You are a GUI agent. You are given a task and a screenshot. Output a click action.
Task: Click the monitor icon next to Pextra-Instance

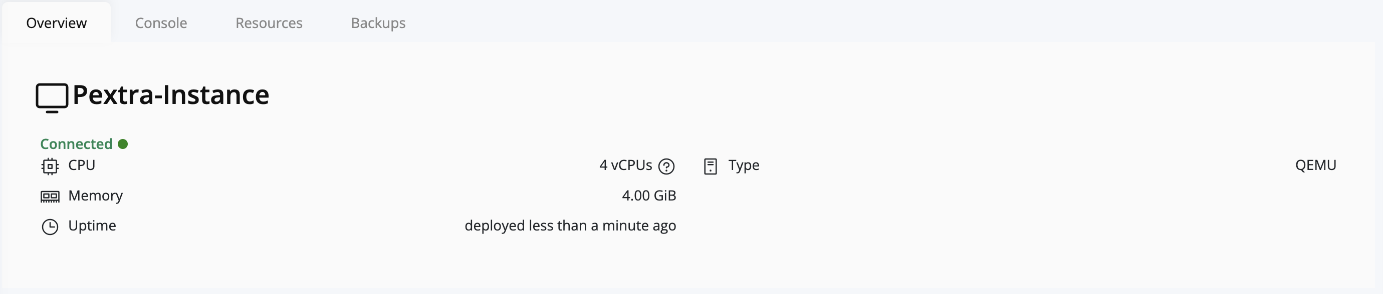tap(52, 97)
